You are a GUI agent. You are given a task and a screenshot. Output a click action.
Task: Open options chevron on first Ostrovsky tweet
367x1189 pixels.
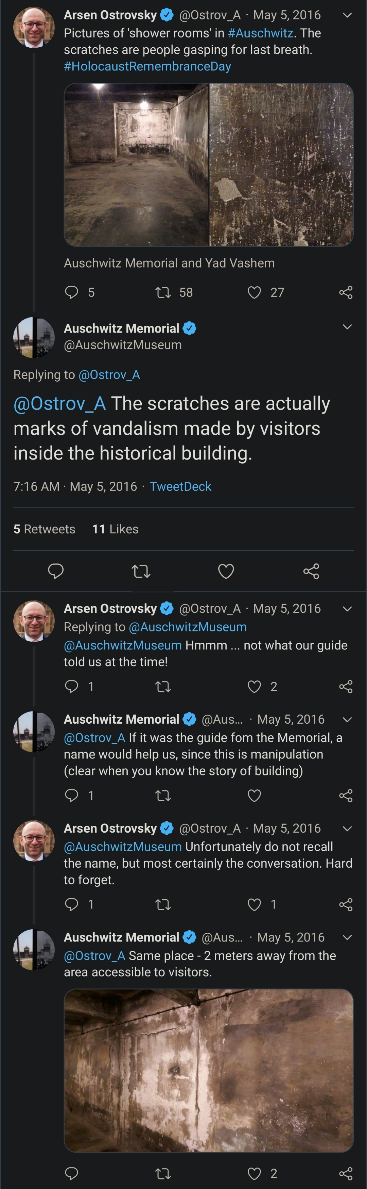pos(348,15)
